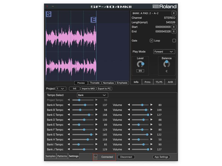The image size is (222, 166).
Task: Open the Project number dropdown
Action: [61, 89]
